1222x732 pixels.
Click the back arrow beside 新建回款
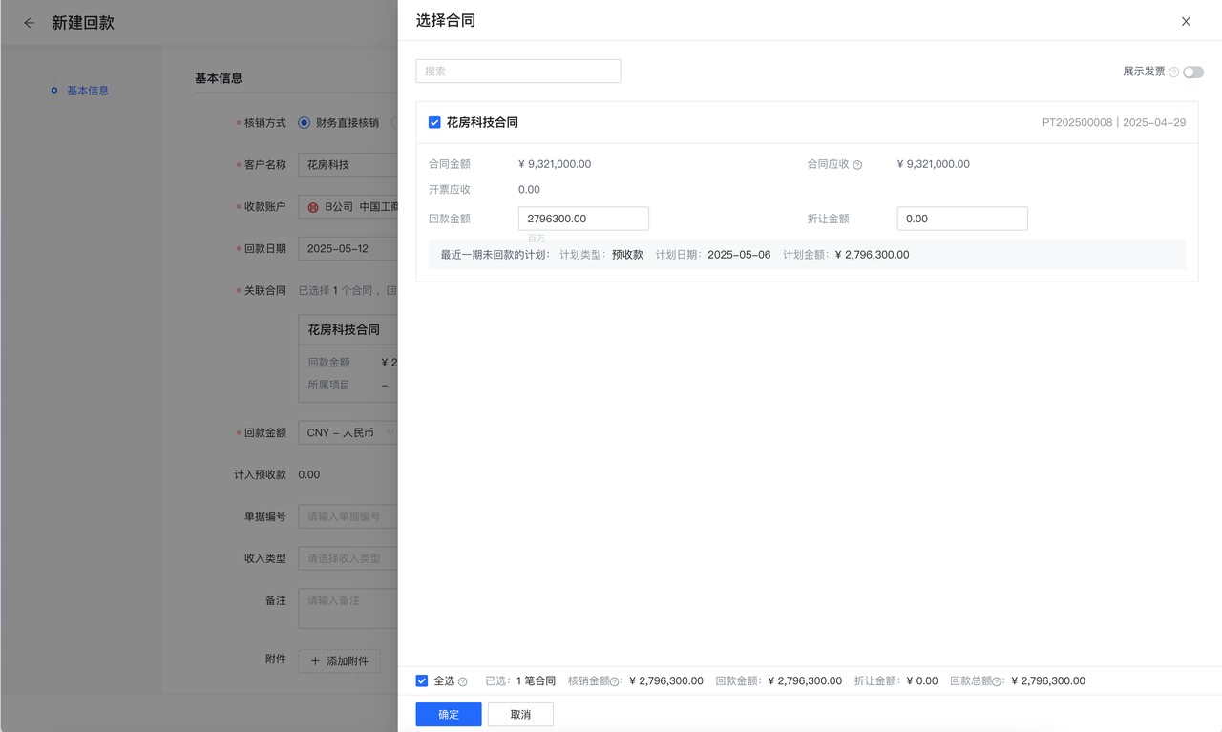click(x=29, y=23)
